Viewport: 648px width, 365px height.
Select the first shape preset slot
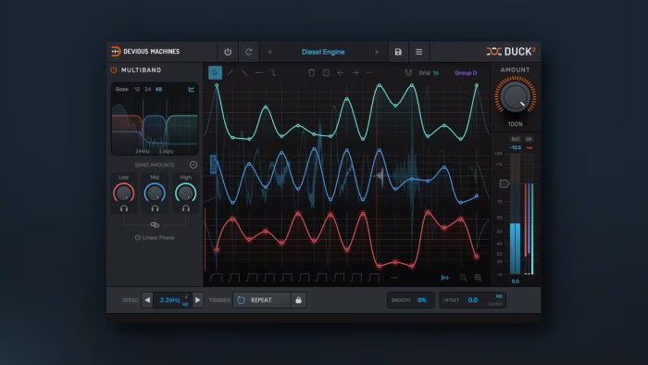pyautogui.click(x=216, y=277)
